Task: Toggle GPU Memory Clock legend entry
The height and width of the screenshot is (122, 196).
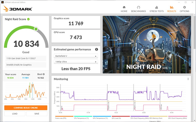Action: 158,118
